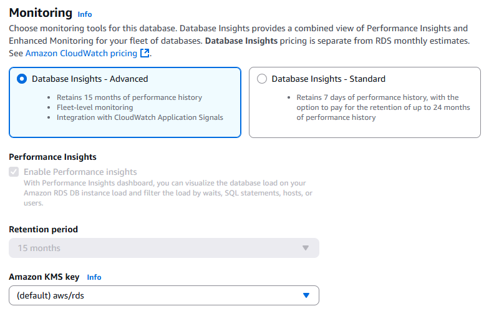
Task: Click the Retains 15 months of performance history bullet
Action: [x=129, y=97]
